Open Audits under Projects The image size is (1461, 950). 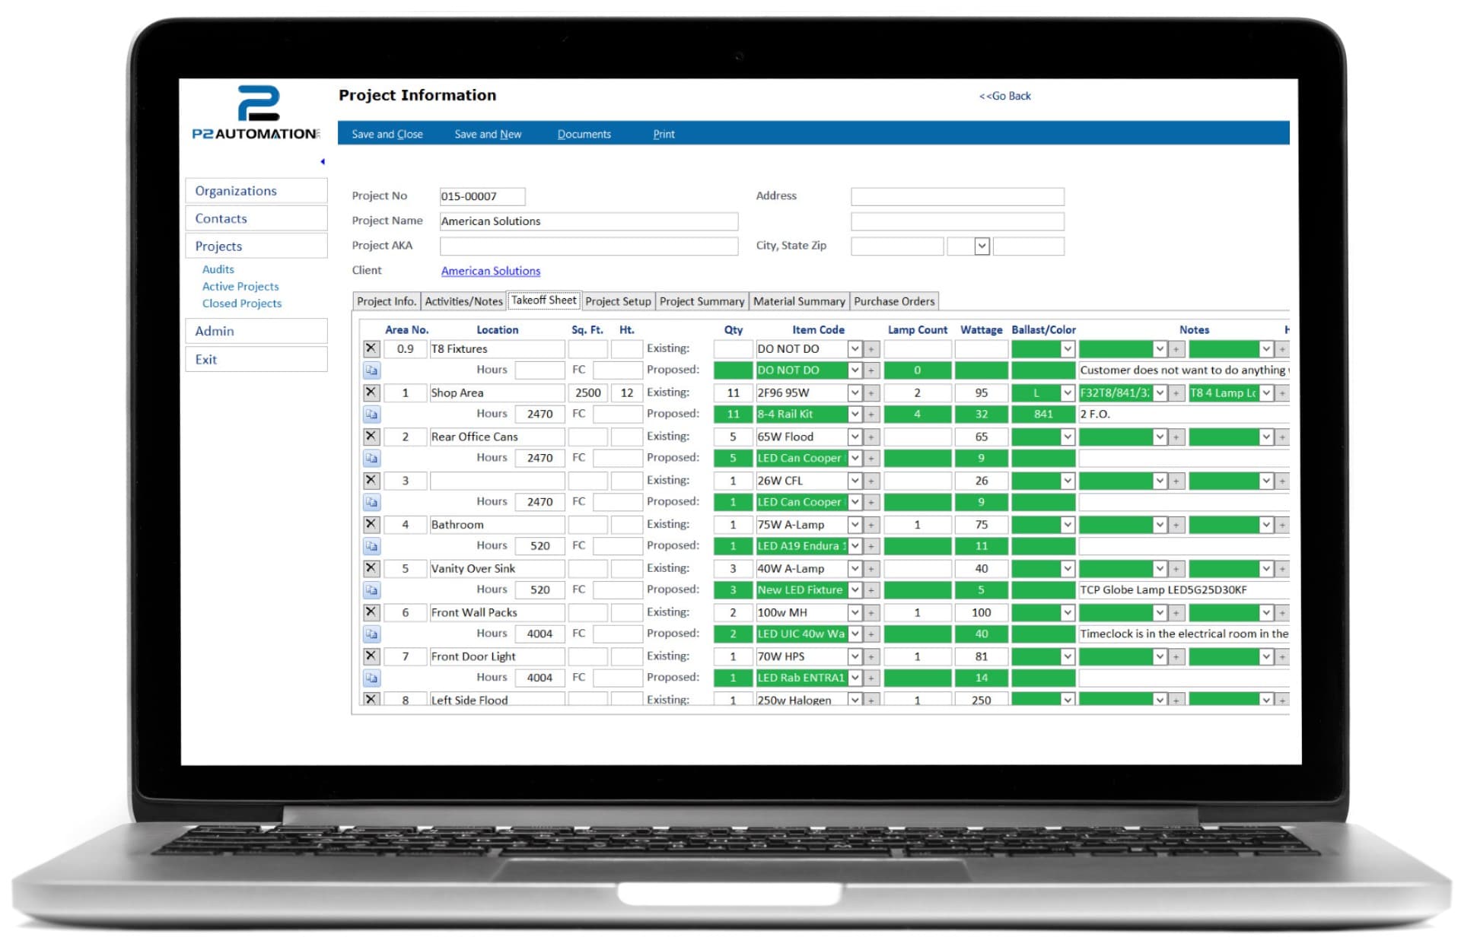(x=218, y=269)
